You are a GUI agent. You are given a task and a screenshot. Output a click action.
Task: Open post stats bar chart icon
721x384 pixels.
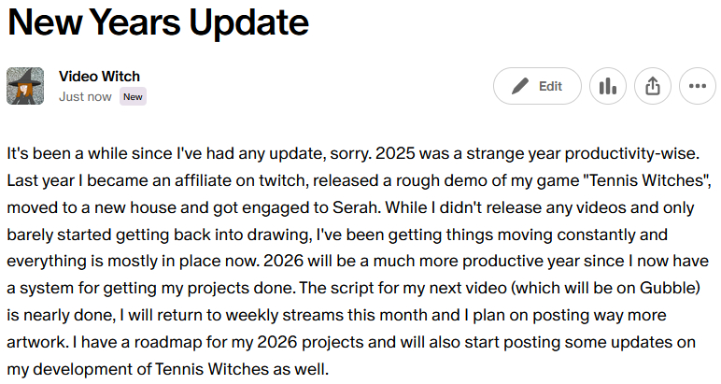(608, 86)
